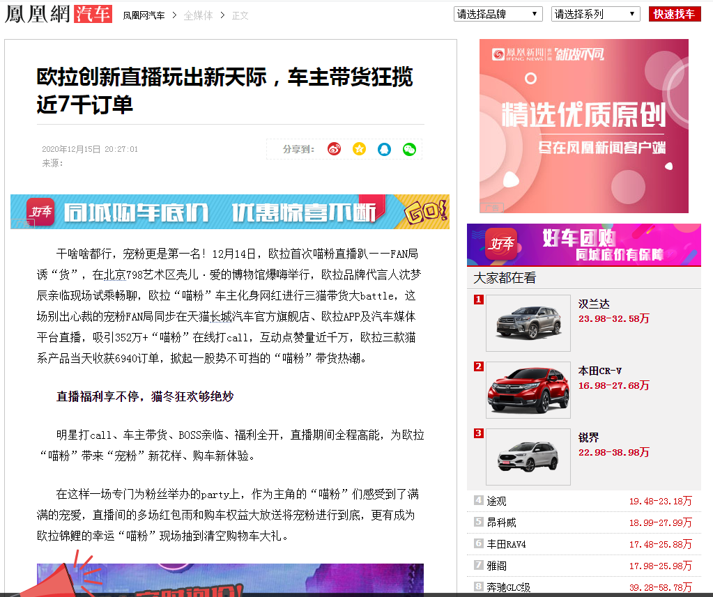713x597 pixels.
Task: Click subheading 直播福利享不停，猫冬狂欢够绝妙
Action: [x=145, y=396]
